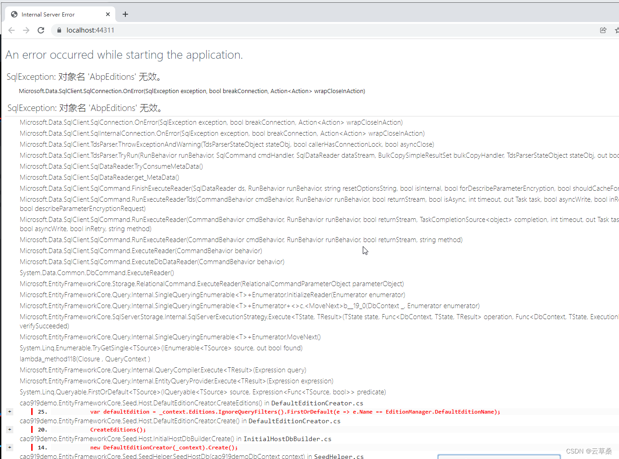
Task: Click RelationalCommand.ExecuteReader stack line
Action: tap(212, 284)
